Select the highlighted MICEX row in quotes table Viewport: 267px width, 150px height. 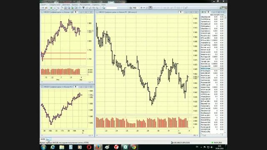[212, 68]
